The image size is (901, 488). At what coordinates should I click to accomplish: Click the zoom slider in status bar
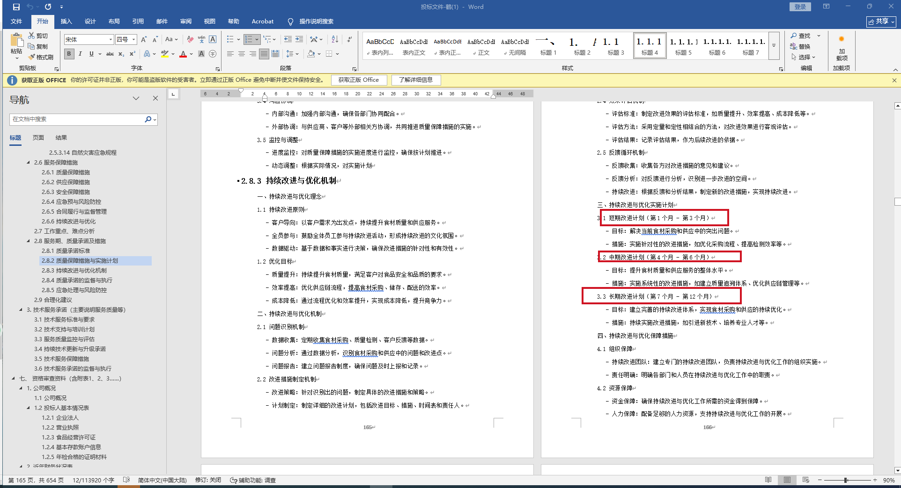(x=847, y=480)
